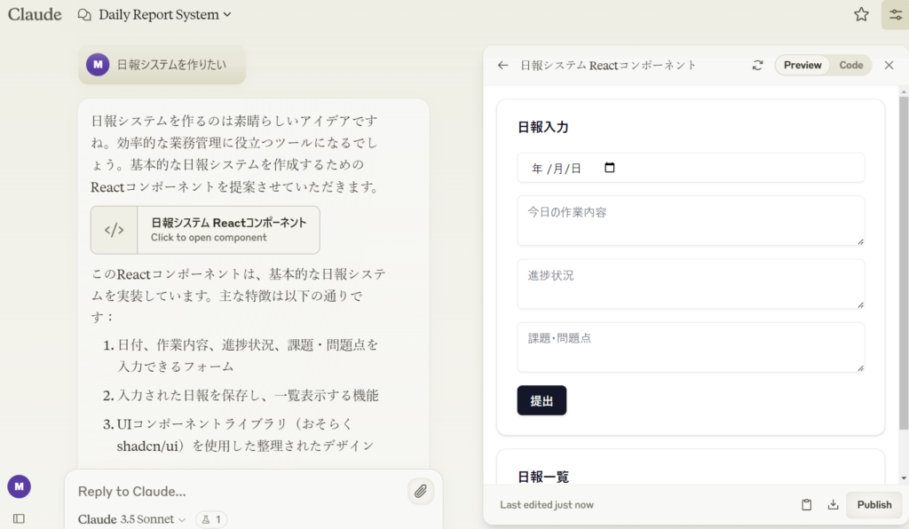Refresh the artifact preview
909x529 pixels.
pyautogui.click(x=757, y=66)
